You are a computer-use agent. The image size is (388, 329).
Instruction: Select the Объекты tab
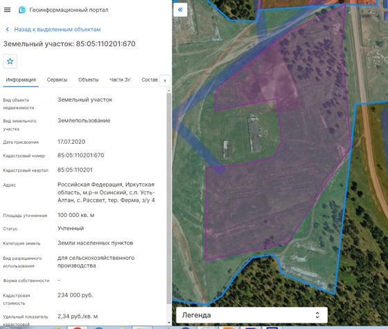89,79
